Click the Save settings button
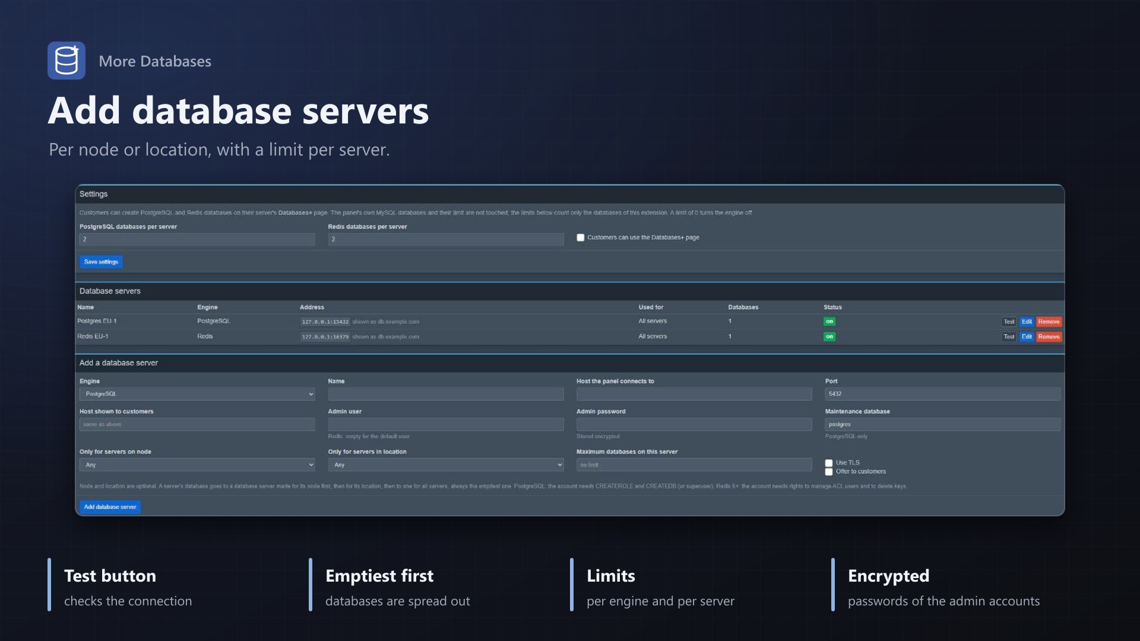 (101, 262)
